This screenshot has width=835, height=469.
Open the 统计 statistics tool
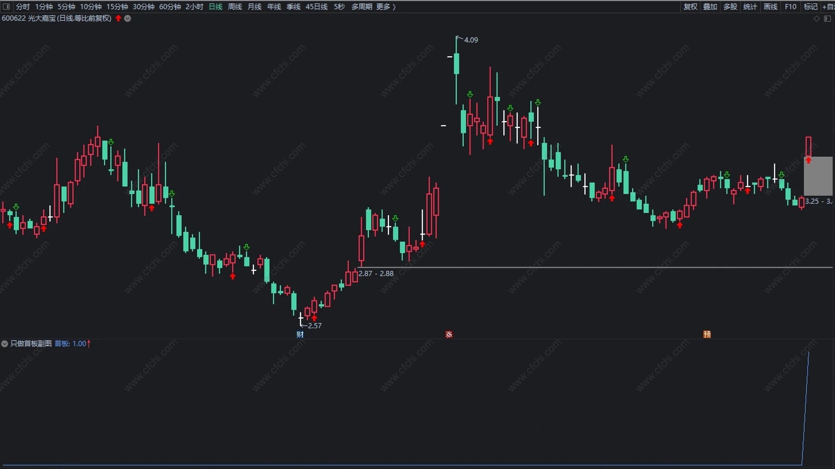pos(750,7)
